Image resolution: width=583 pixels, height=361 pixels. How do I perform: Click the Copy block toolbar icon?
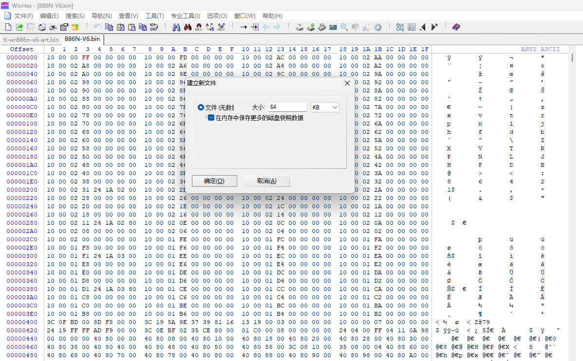tap(109, 27)
